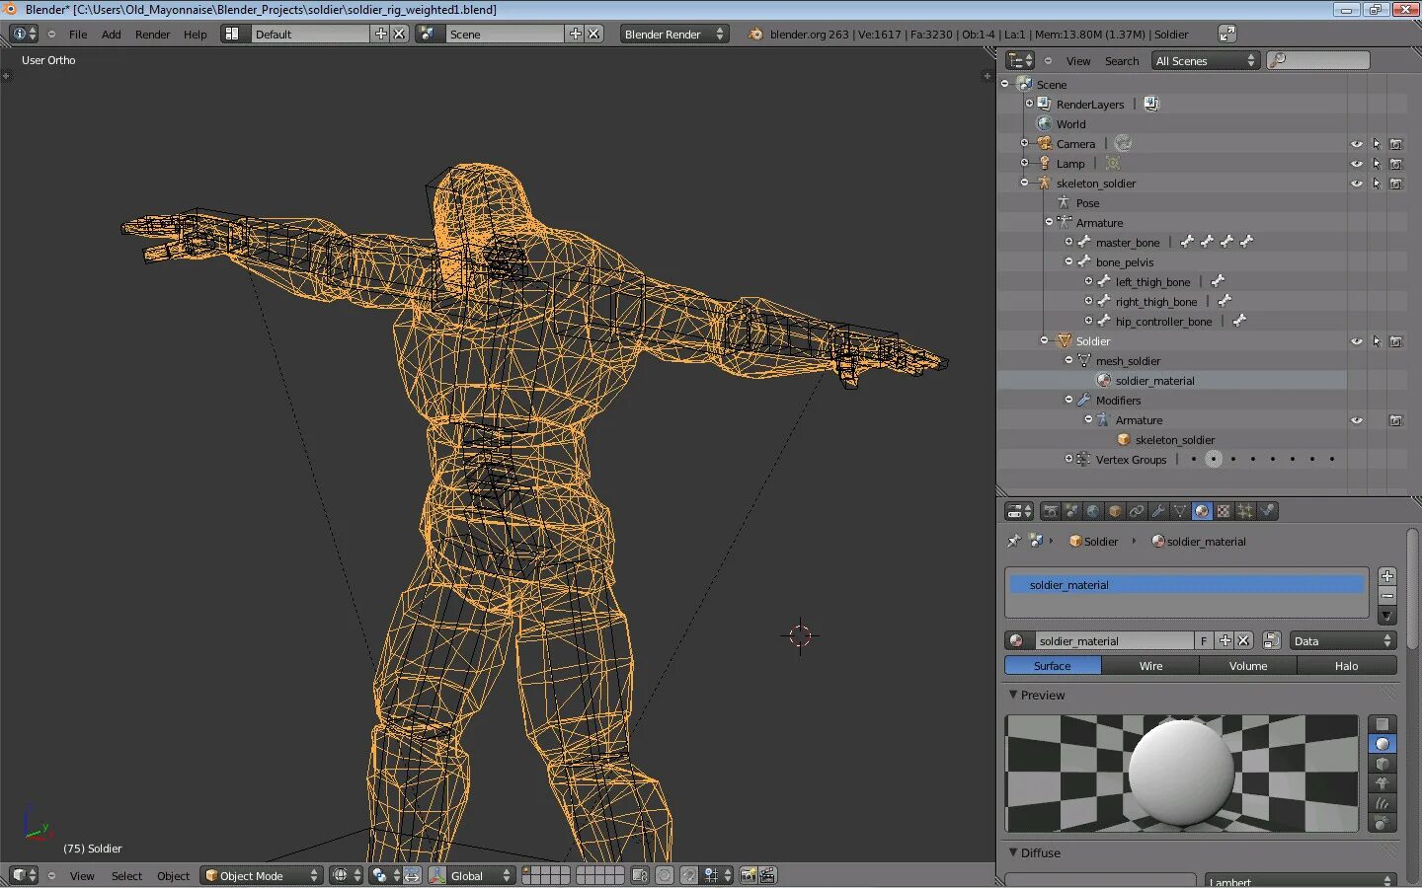Toggle visibility of the Soldier object
1422x888 pixels.
click(x=1357, y=341)
